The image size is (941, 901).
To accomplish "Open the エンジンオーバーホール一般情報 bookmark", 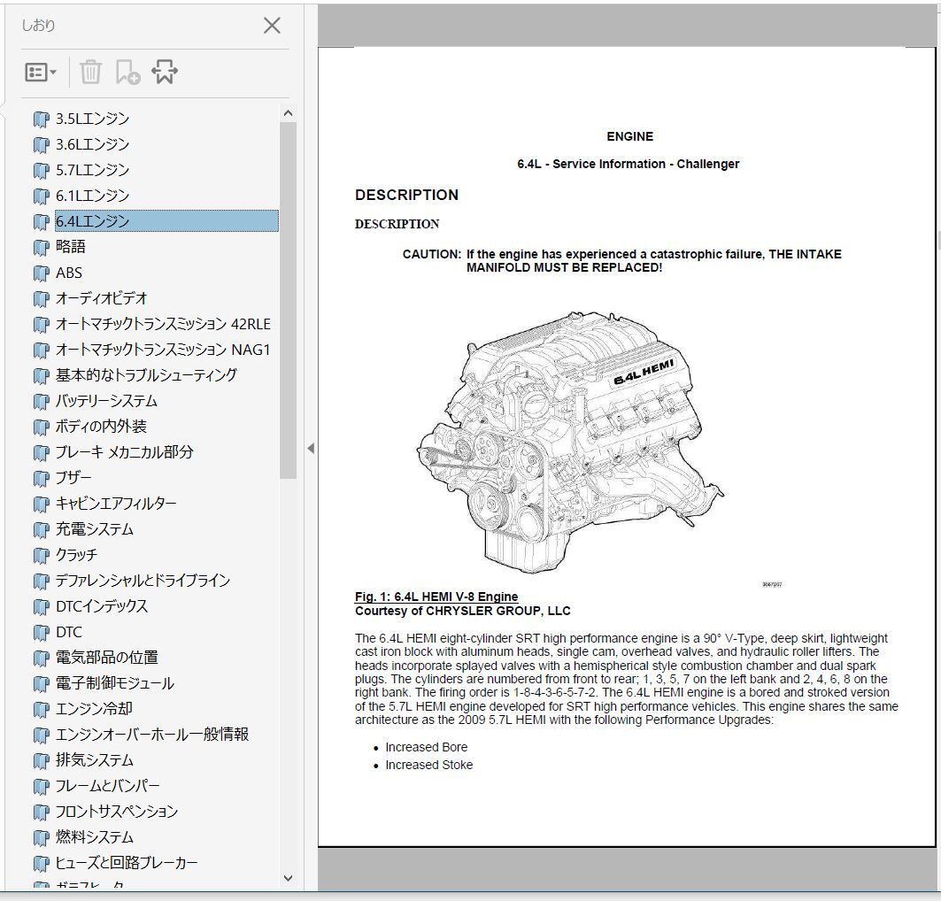I will point(152,735).
